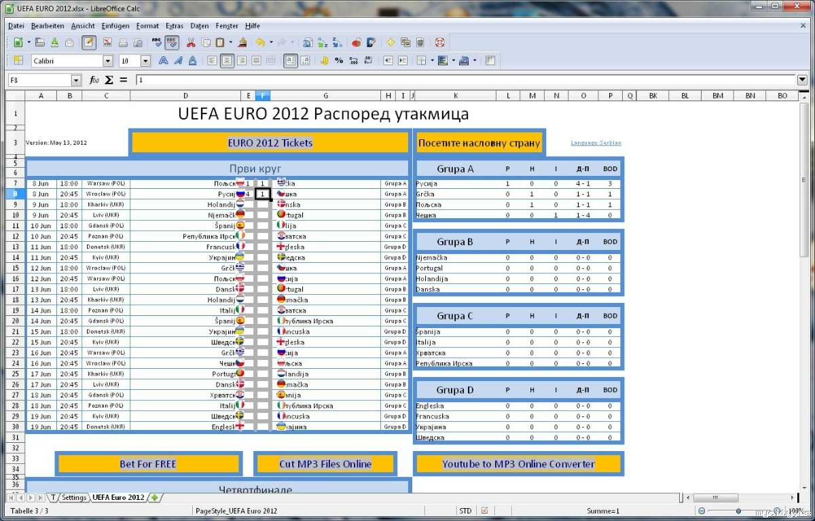Screen dimensions: 815x521
Task: Toggle STD selection mode in status bar
Action: click(465, 511)
